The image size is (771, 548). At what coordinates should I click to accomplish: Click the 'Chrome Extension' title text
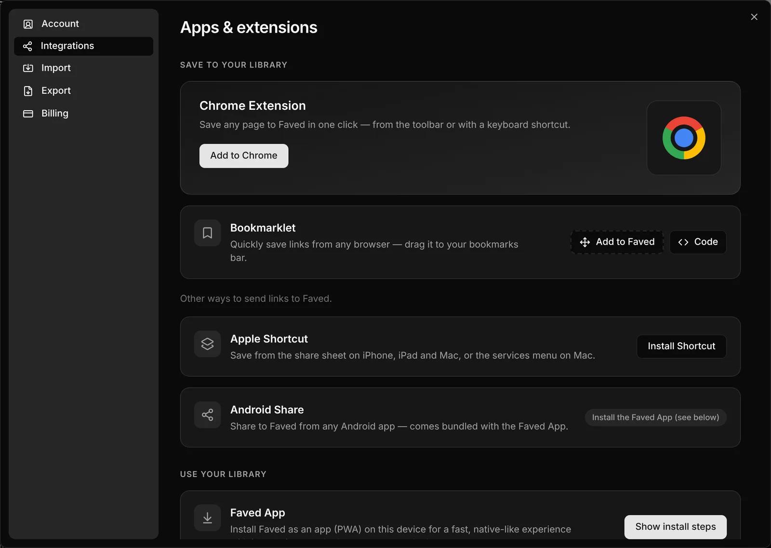(253, 106)
